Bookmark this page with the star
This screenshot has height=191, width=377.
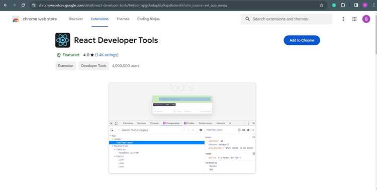point(322,6)
